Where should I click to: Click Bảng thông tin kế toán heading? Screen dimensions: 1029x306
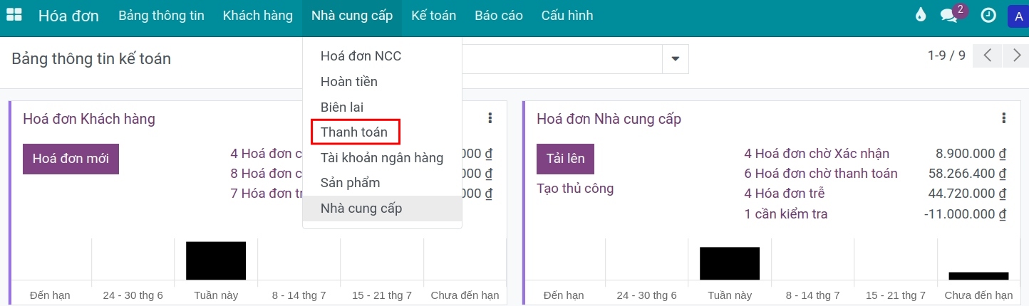(x=91, y=58)
